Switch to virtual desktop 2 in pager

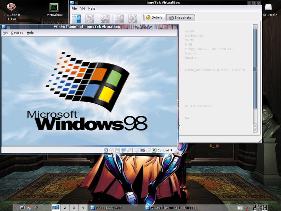(65, 208)
